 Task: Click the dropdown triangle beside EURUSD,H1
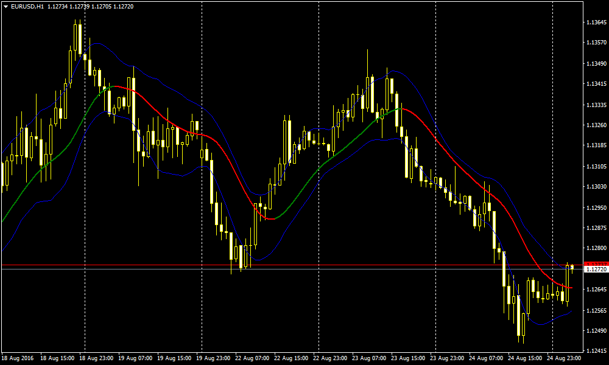pos(5,6)
